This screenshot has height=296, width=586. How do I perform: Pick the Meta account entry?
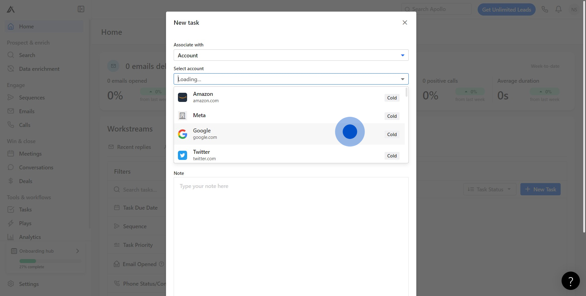199,115
